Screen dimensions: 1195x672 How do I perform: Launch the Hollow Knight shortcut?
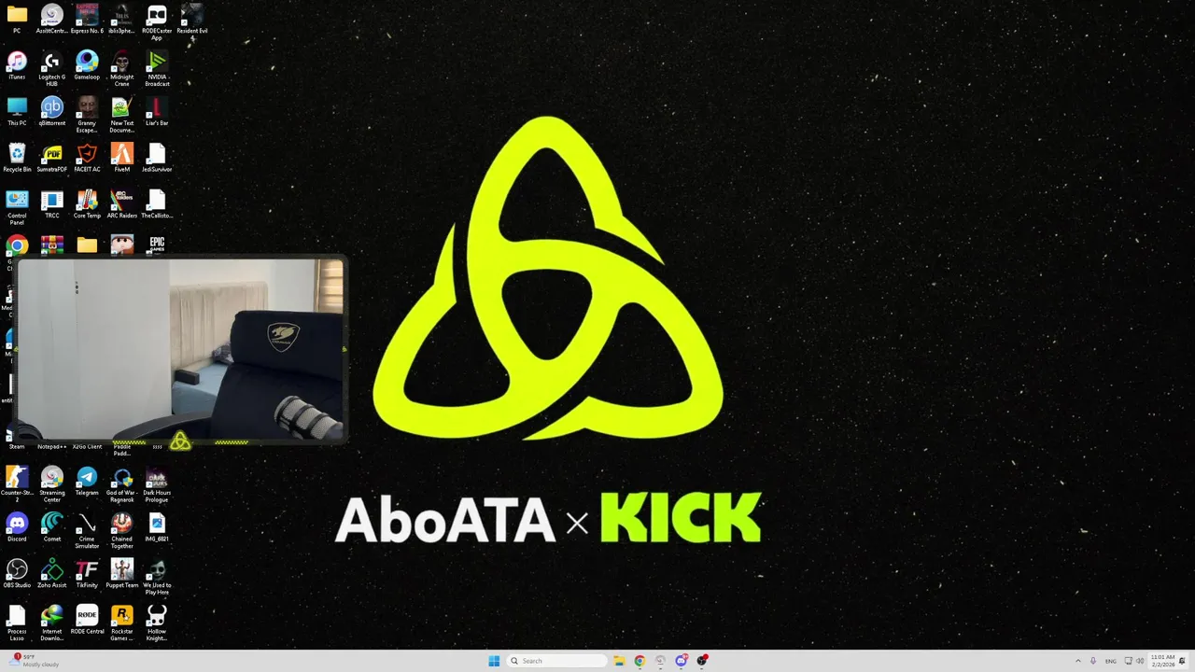coord(157,623)
